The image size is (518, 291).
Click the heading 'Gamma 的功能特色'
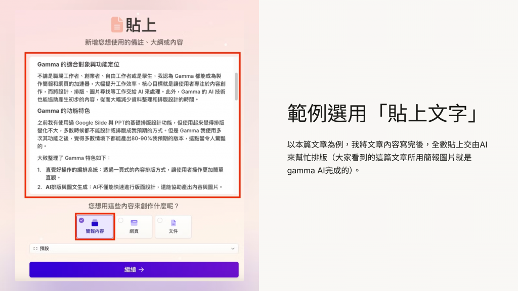pyautogui.click(x=63, y=111)
